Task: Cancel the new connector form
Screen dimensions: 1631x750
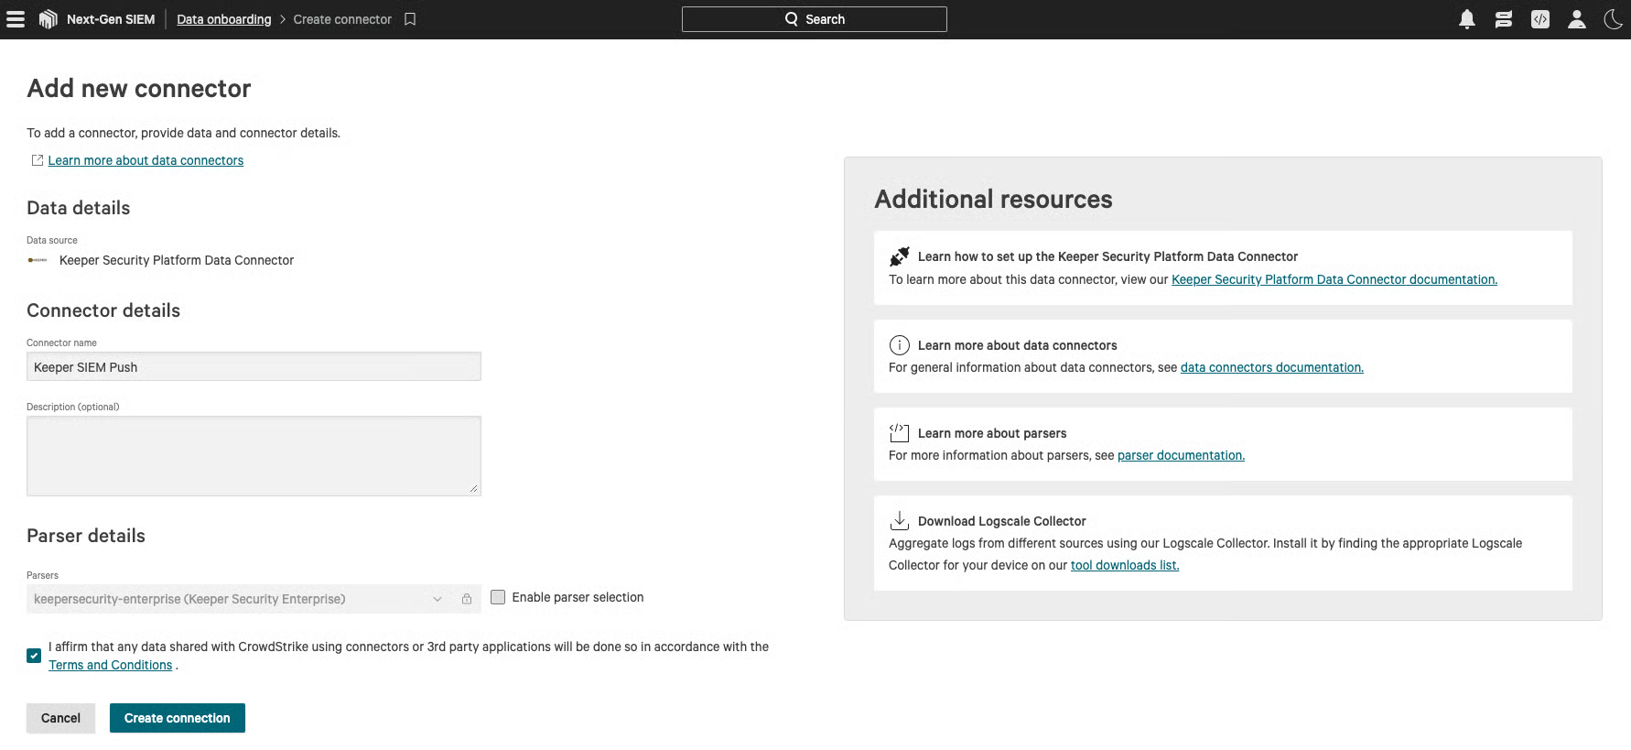Action: [x=60, y=718]
